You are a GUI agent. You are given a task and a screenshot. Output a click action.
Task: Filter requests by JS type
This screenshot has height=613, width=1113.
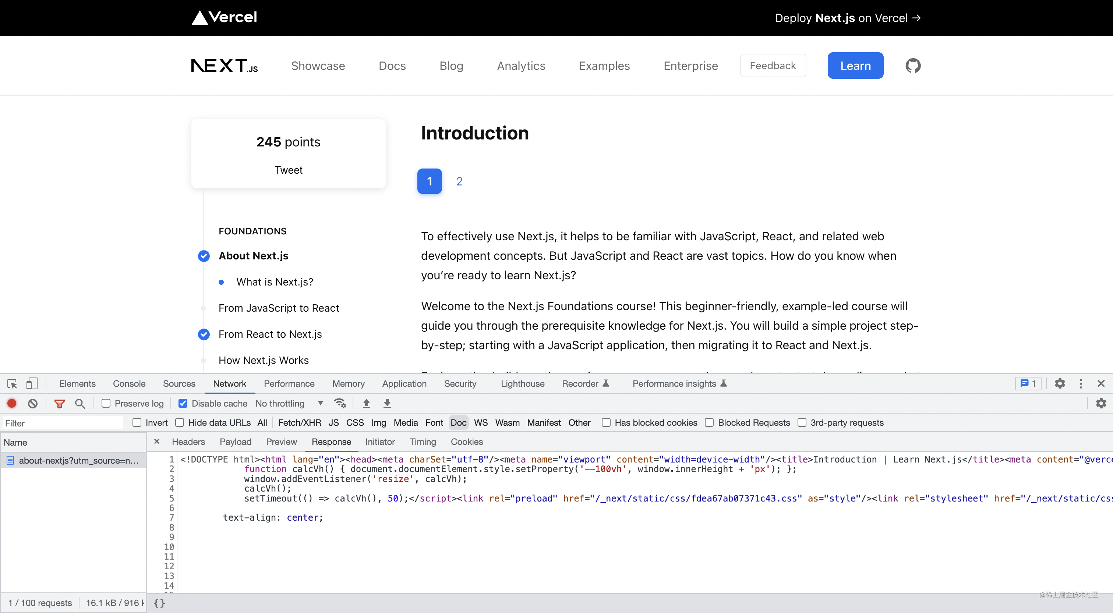(x=333, y=422)
